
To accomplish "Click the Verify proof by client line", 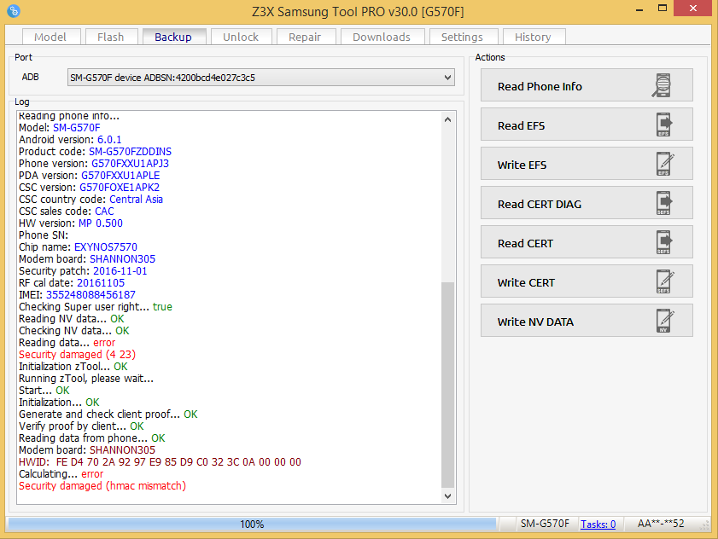I will (81, 426).
